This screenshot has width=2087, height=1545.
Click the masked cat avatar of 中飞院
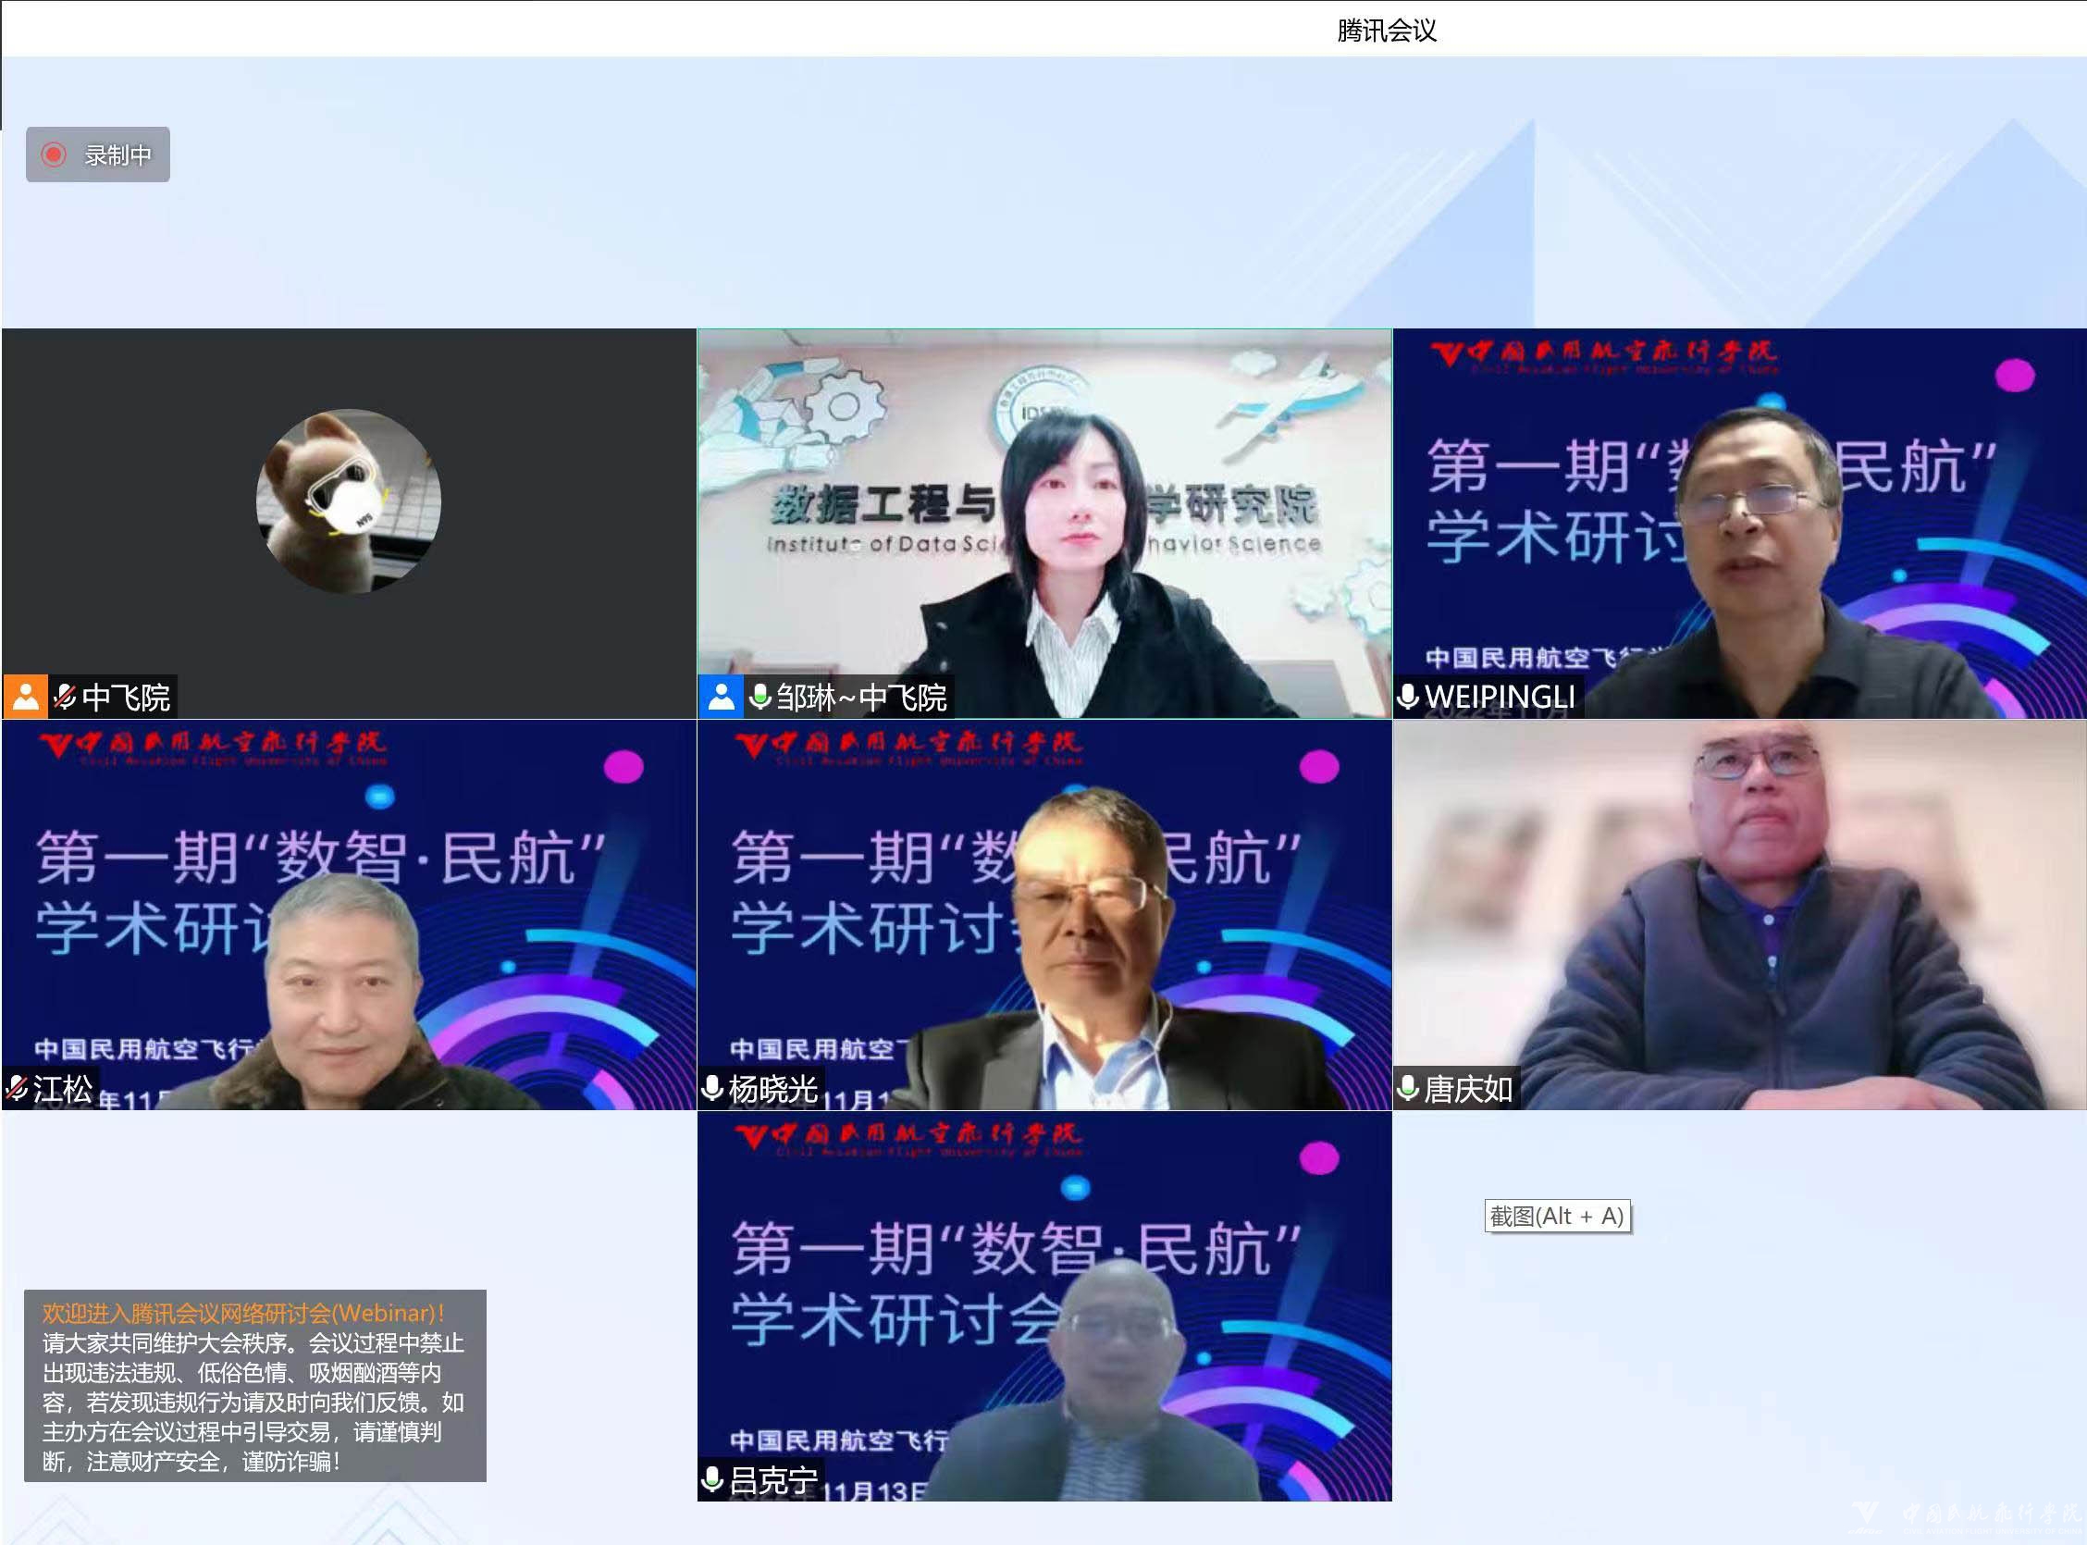pos(349,501)
